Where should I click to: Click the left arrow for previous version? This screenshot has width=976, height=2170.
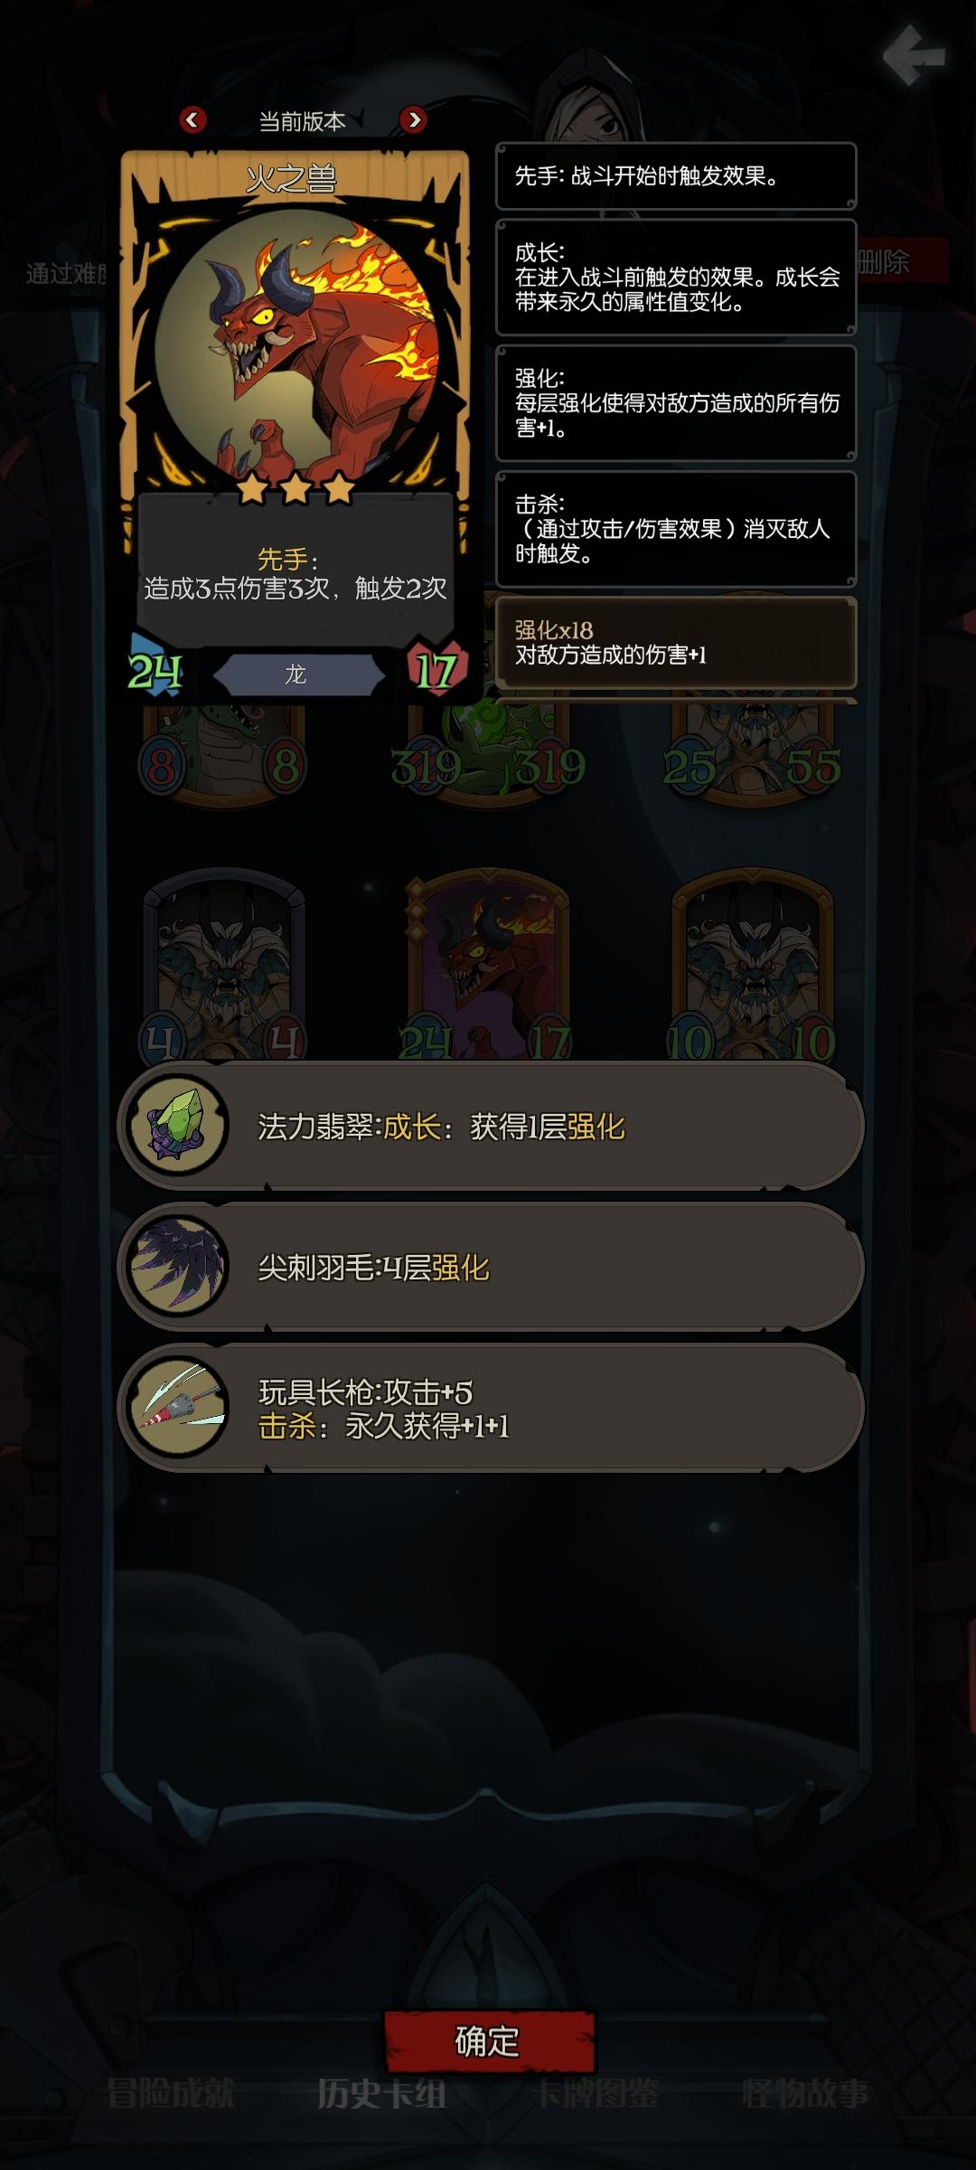point(192,119)
